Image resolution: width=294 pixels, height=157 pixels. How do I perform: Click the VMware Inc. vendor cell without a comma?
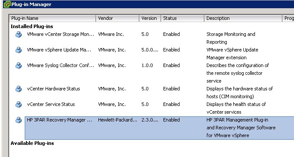111,35
